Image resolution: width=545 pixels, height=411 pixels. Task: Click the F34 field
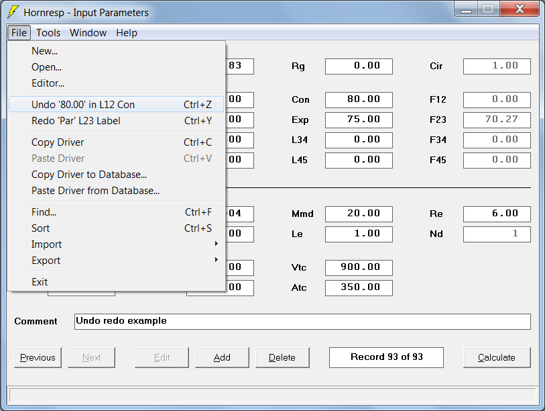pos(497,140)
